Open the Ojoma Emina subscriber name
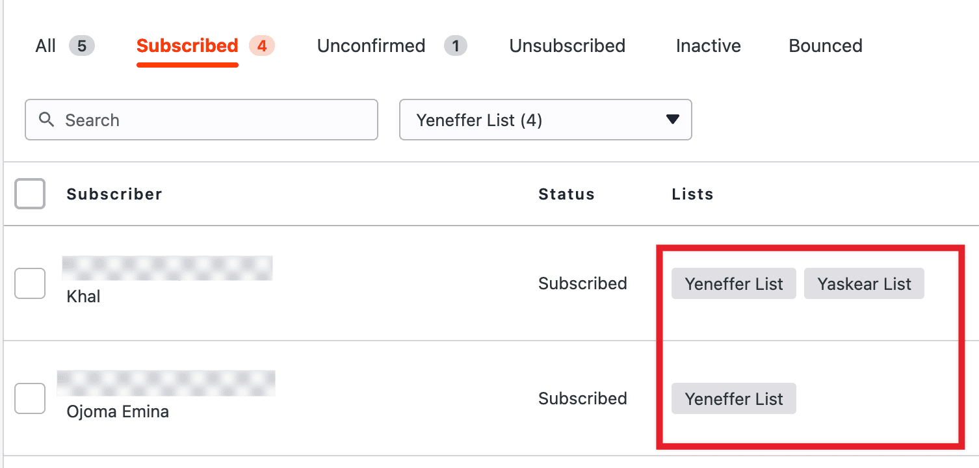979x468 pixels. (118, 411)
